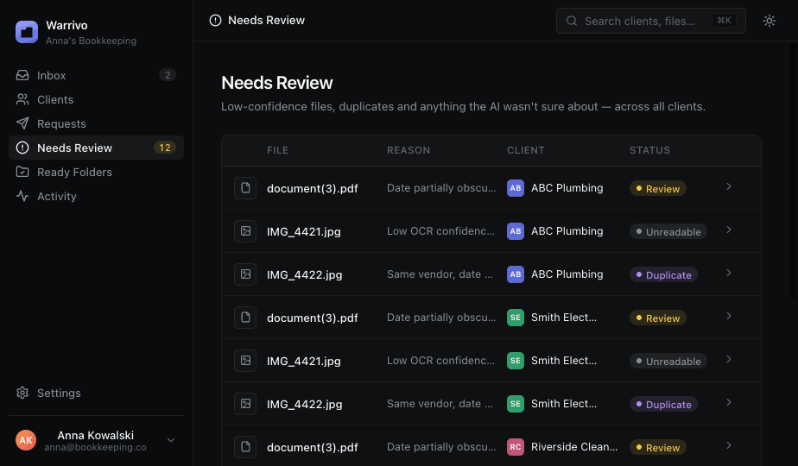Click the Duplicate status badge for ABC Plumbing
798x466 pixels.
(x=663, y=274)
